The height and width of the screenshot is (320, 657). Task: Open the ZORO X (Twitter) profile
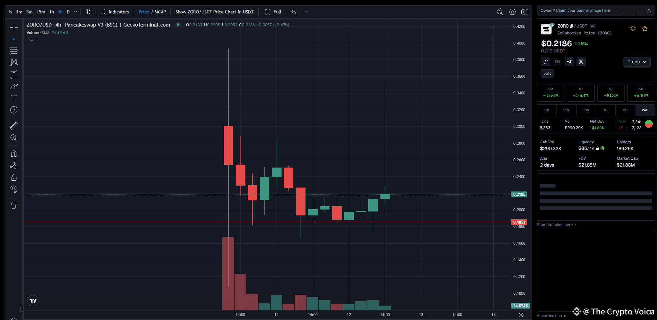tap(581, 62)
